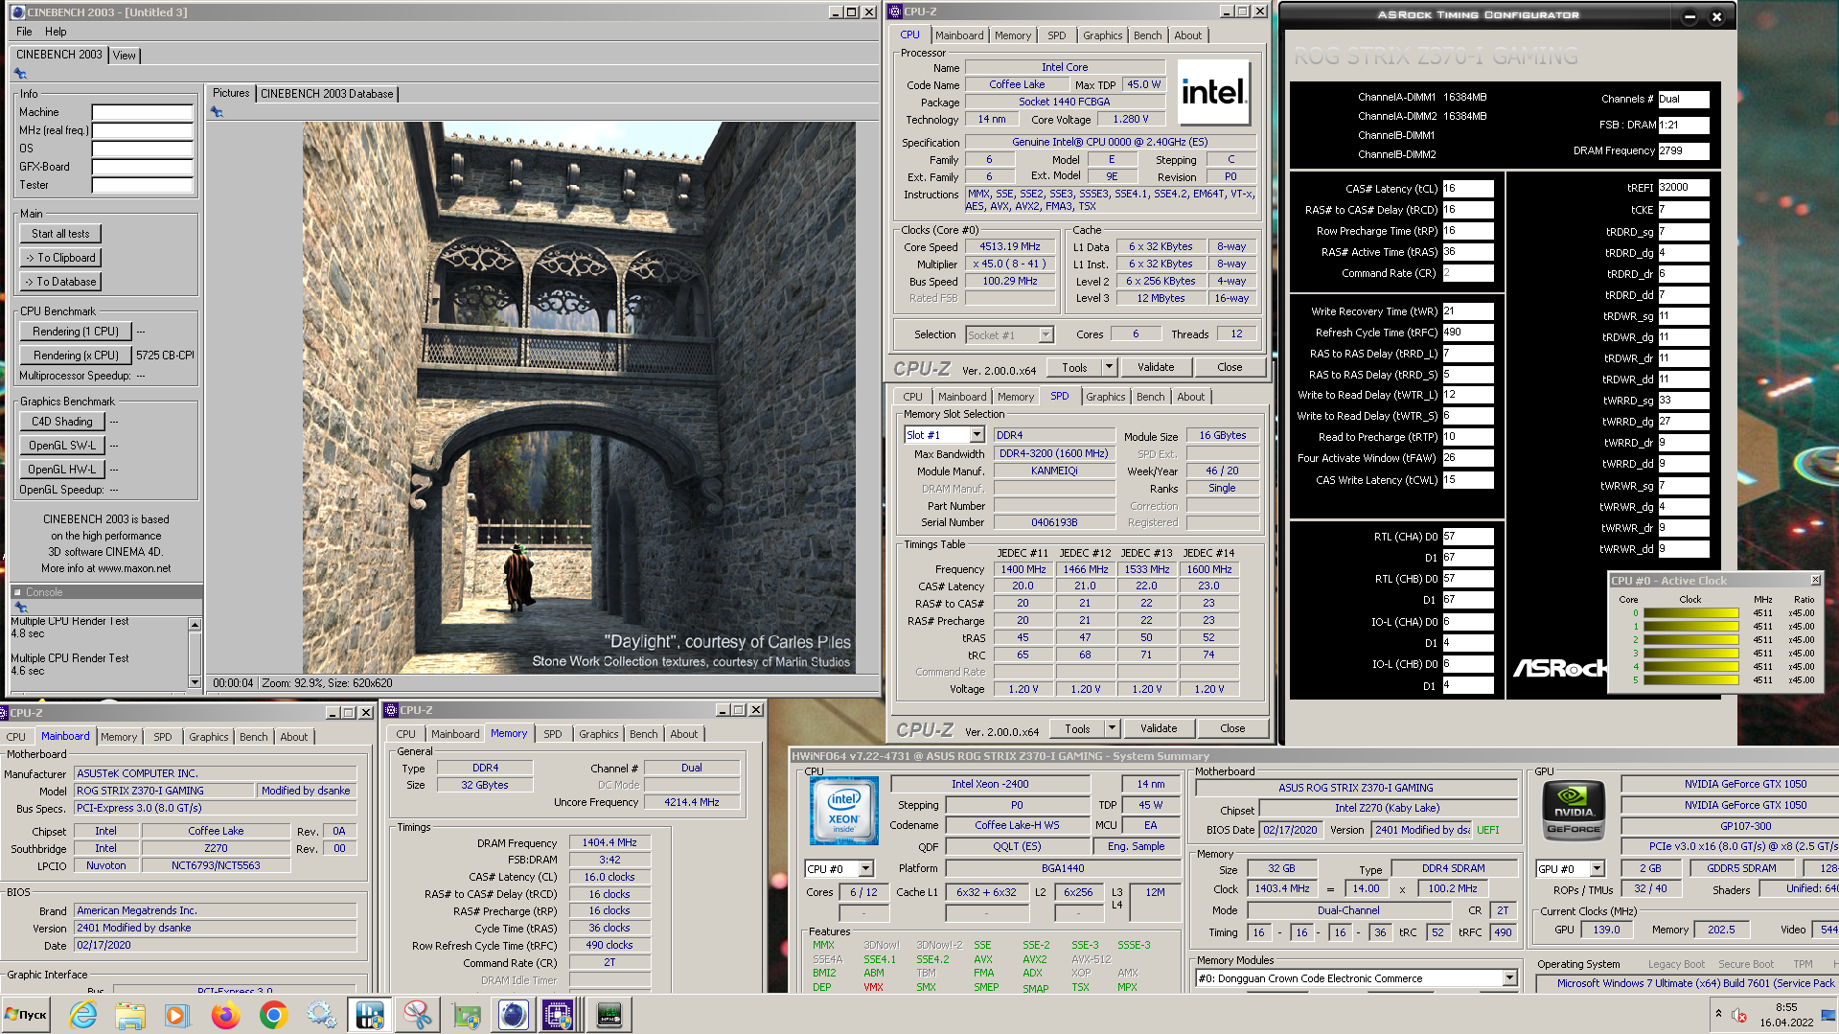
Task: Minimize the ASRock Timing Configurator
Action: (1690, 16)
